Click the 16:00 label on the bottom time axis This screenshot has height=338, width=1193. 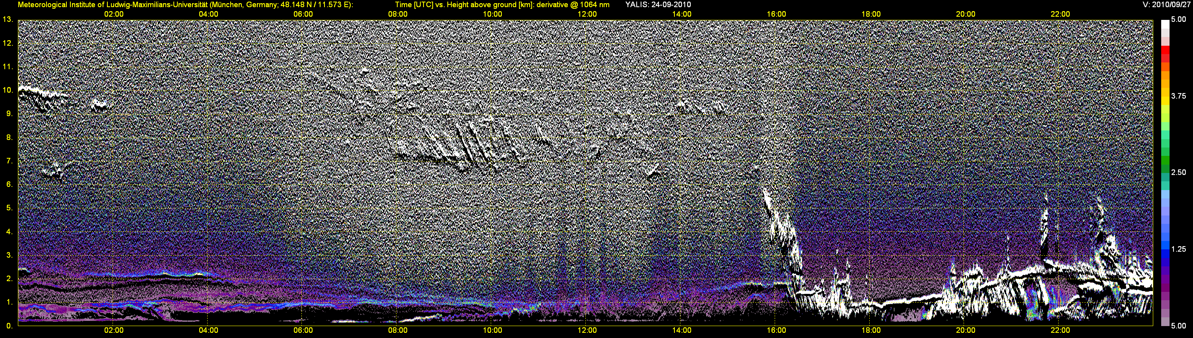click(x=776, y=330)
